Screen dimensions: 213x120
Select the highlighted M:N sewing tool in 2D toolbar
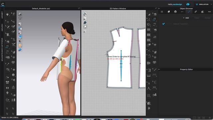[154, 19]
